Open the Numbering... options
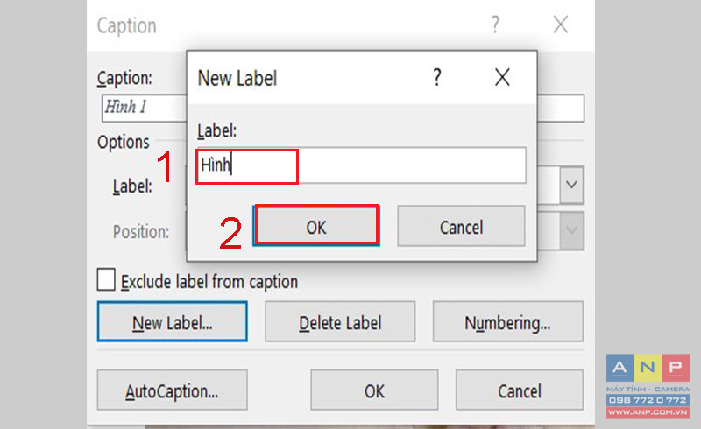 pyautogui.click(x=508, y=322)
